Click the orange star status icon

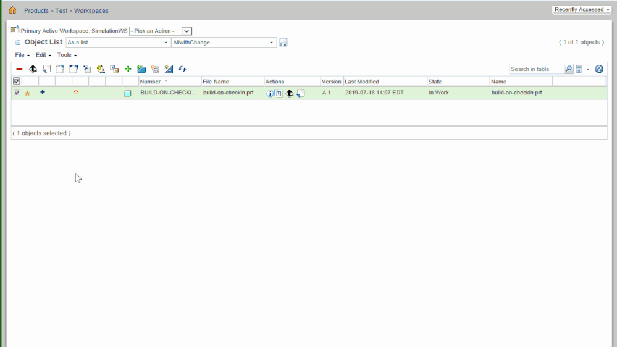click(28, 93)
